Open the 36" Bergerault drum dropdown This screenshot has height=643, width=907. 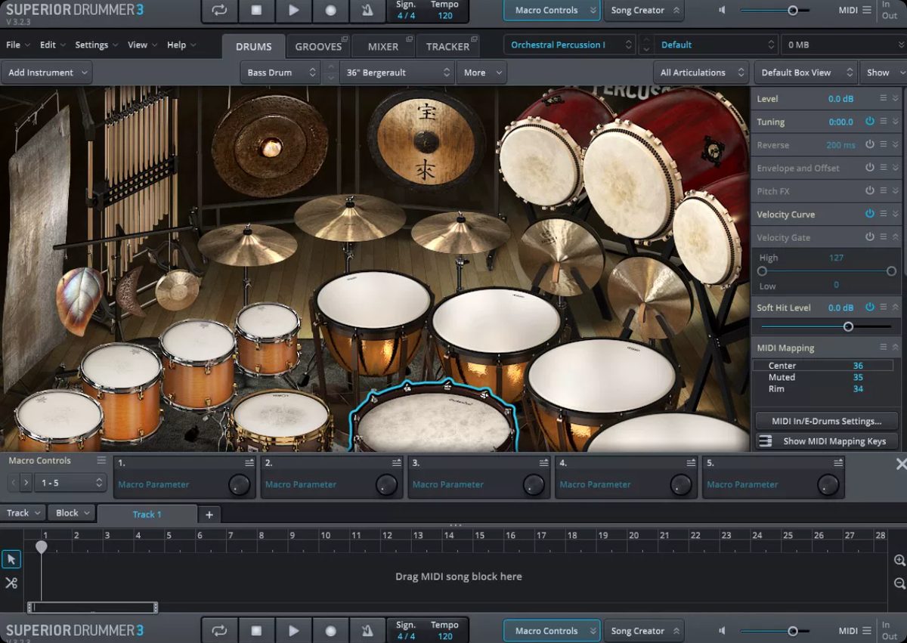click(397, 73)
